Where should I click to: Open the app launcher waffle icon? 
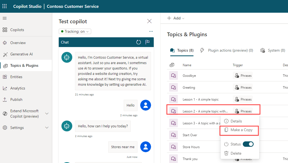coord(5,6)
